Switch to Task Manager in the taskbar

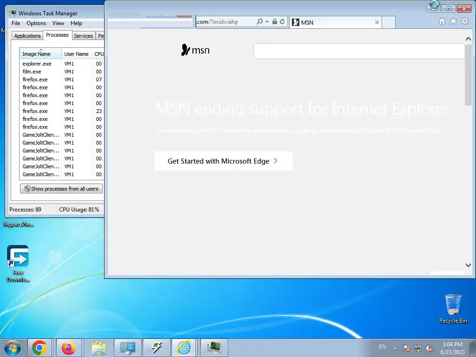click(x=214, y=348)
